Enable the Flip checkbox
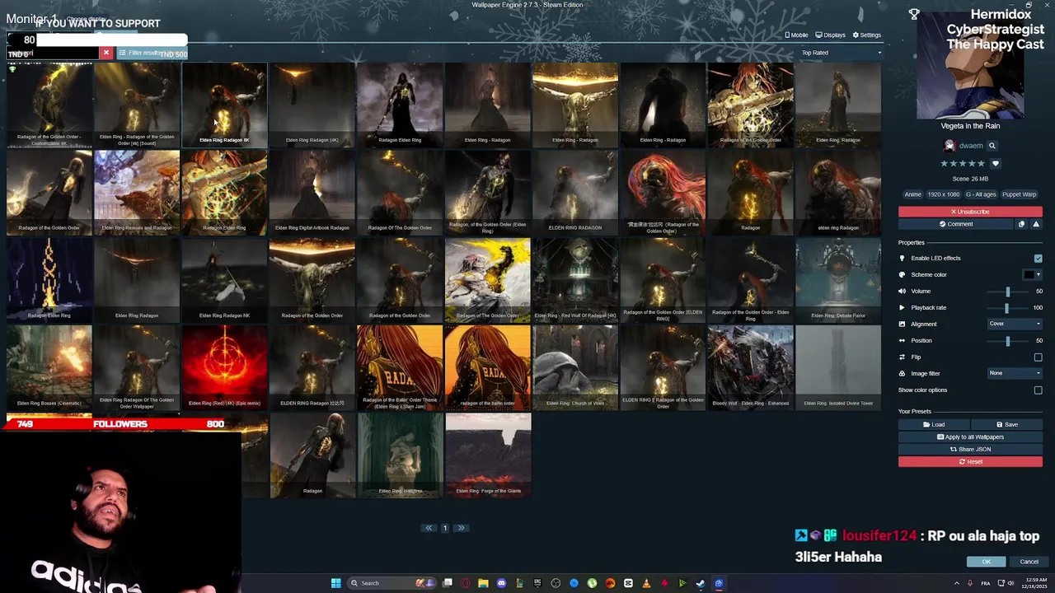 point(1038,357)
